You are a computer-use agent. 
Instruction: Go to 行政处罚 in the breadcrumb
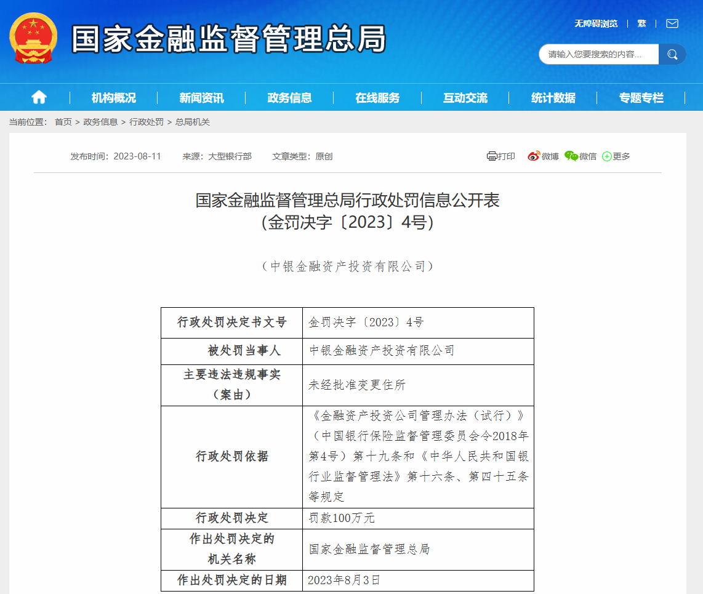tap(146, 122)
